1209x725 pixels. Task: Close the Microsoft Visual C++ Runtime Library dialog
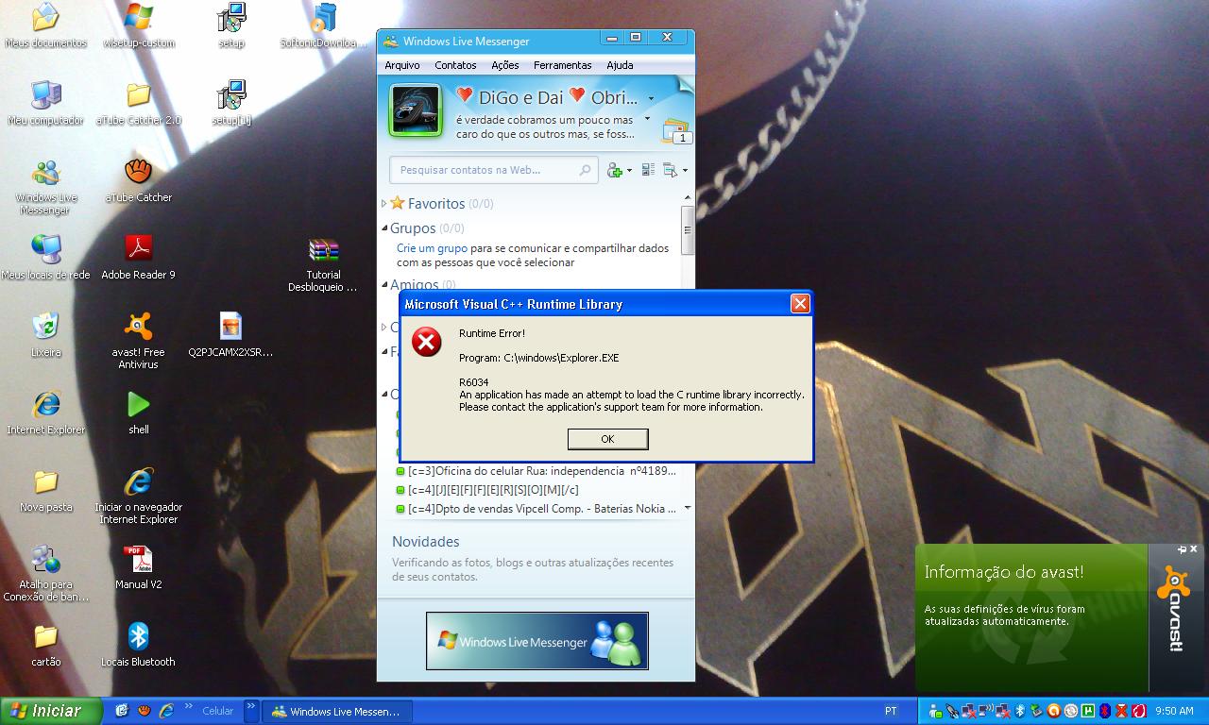click(x=800, y=303)
